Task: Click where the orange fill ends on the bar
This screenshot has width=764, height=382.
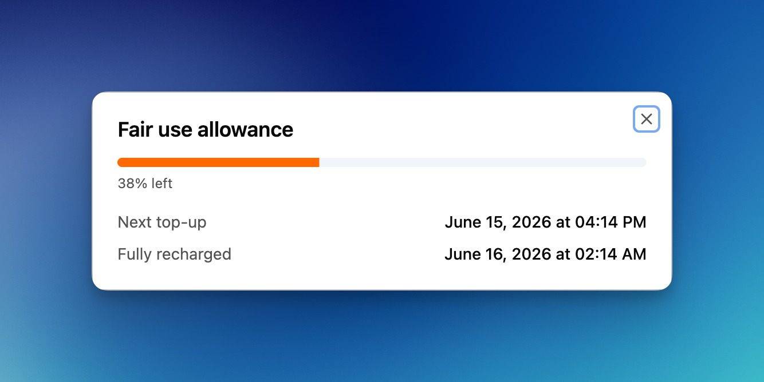Action: (x=318, y=162)
